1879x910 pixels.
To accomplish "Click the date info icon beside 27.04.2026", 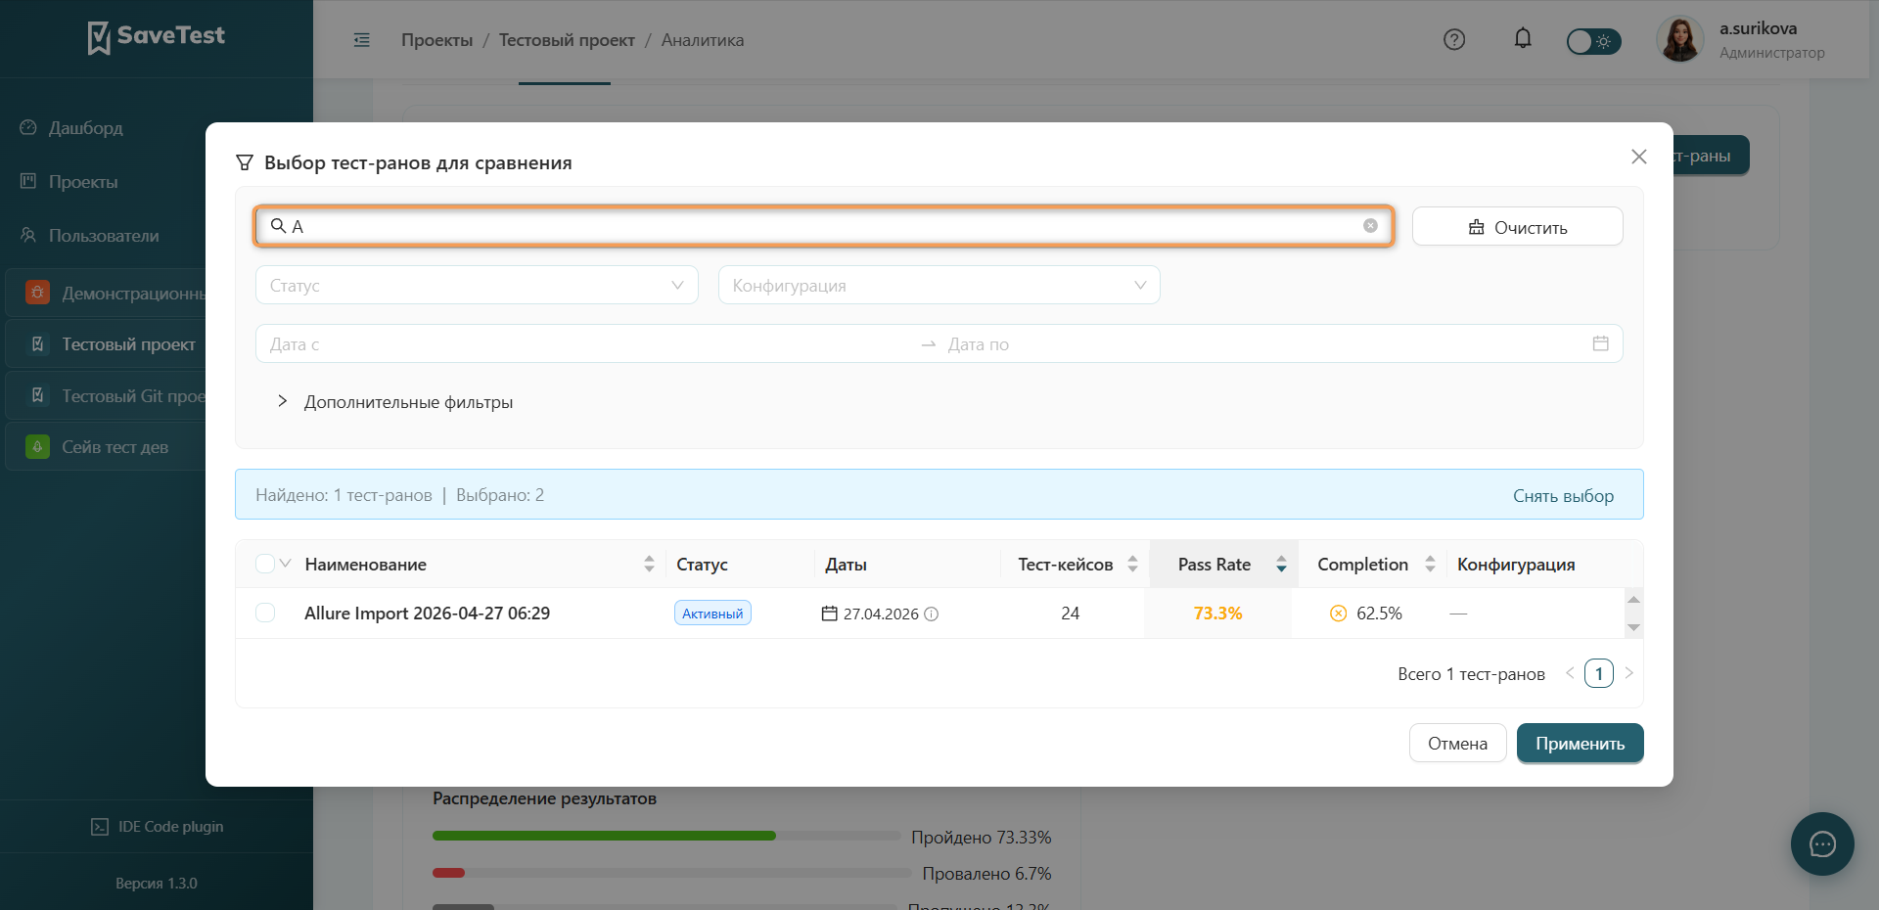I will 932,614.
